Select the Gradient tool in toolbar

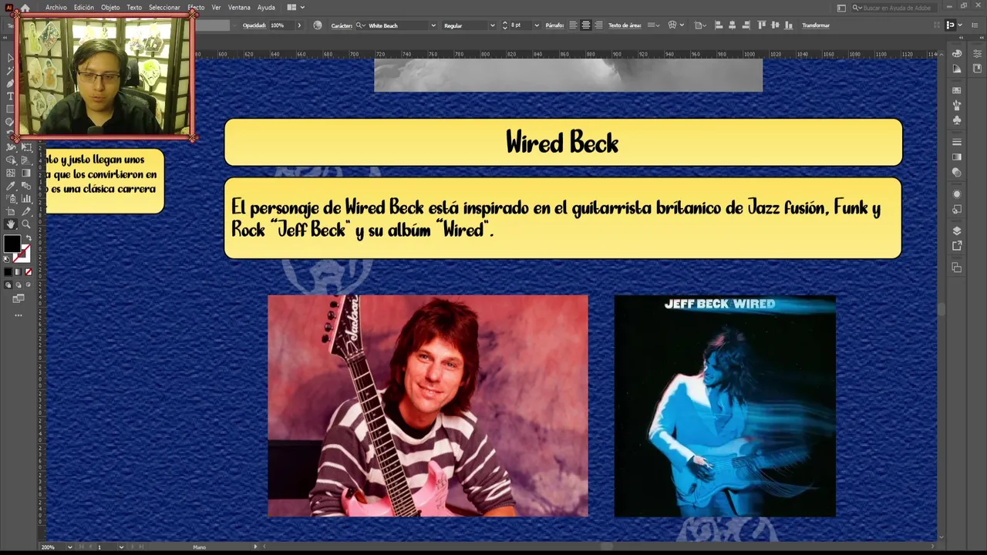pos(25,173)
